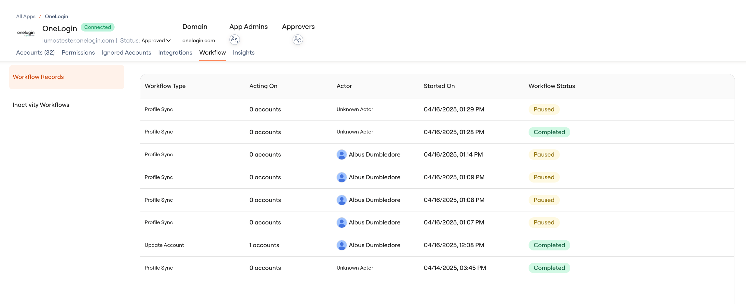Click the Actor column header
The height and width of the screenshot is (304, 746).
coord(344,86)
